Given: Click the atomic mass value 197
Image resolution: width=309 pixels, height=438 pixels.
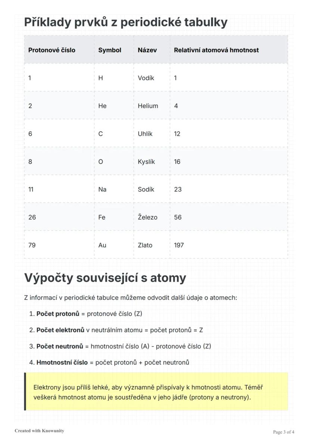Looking at the screenshot, I should click(x=179, y=245).
